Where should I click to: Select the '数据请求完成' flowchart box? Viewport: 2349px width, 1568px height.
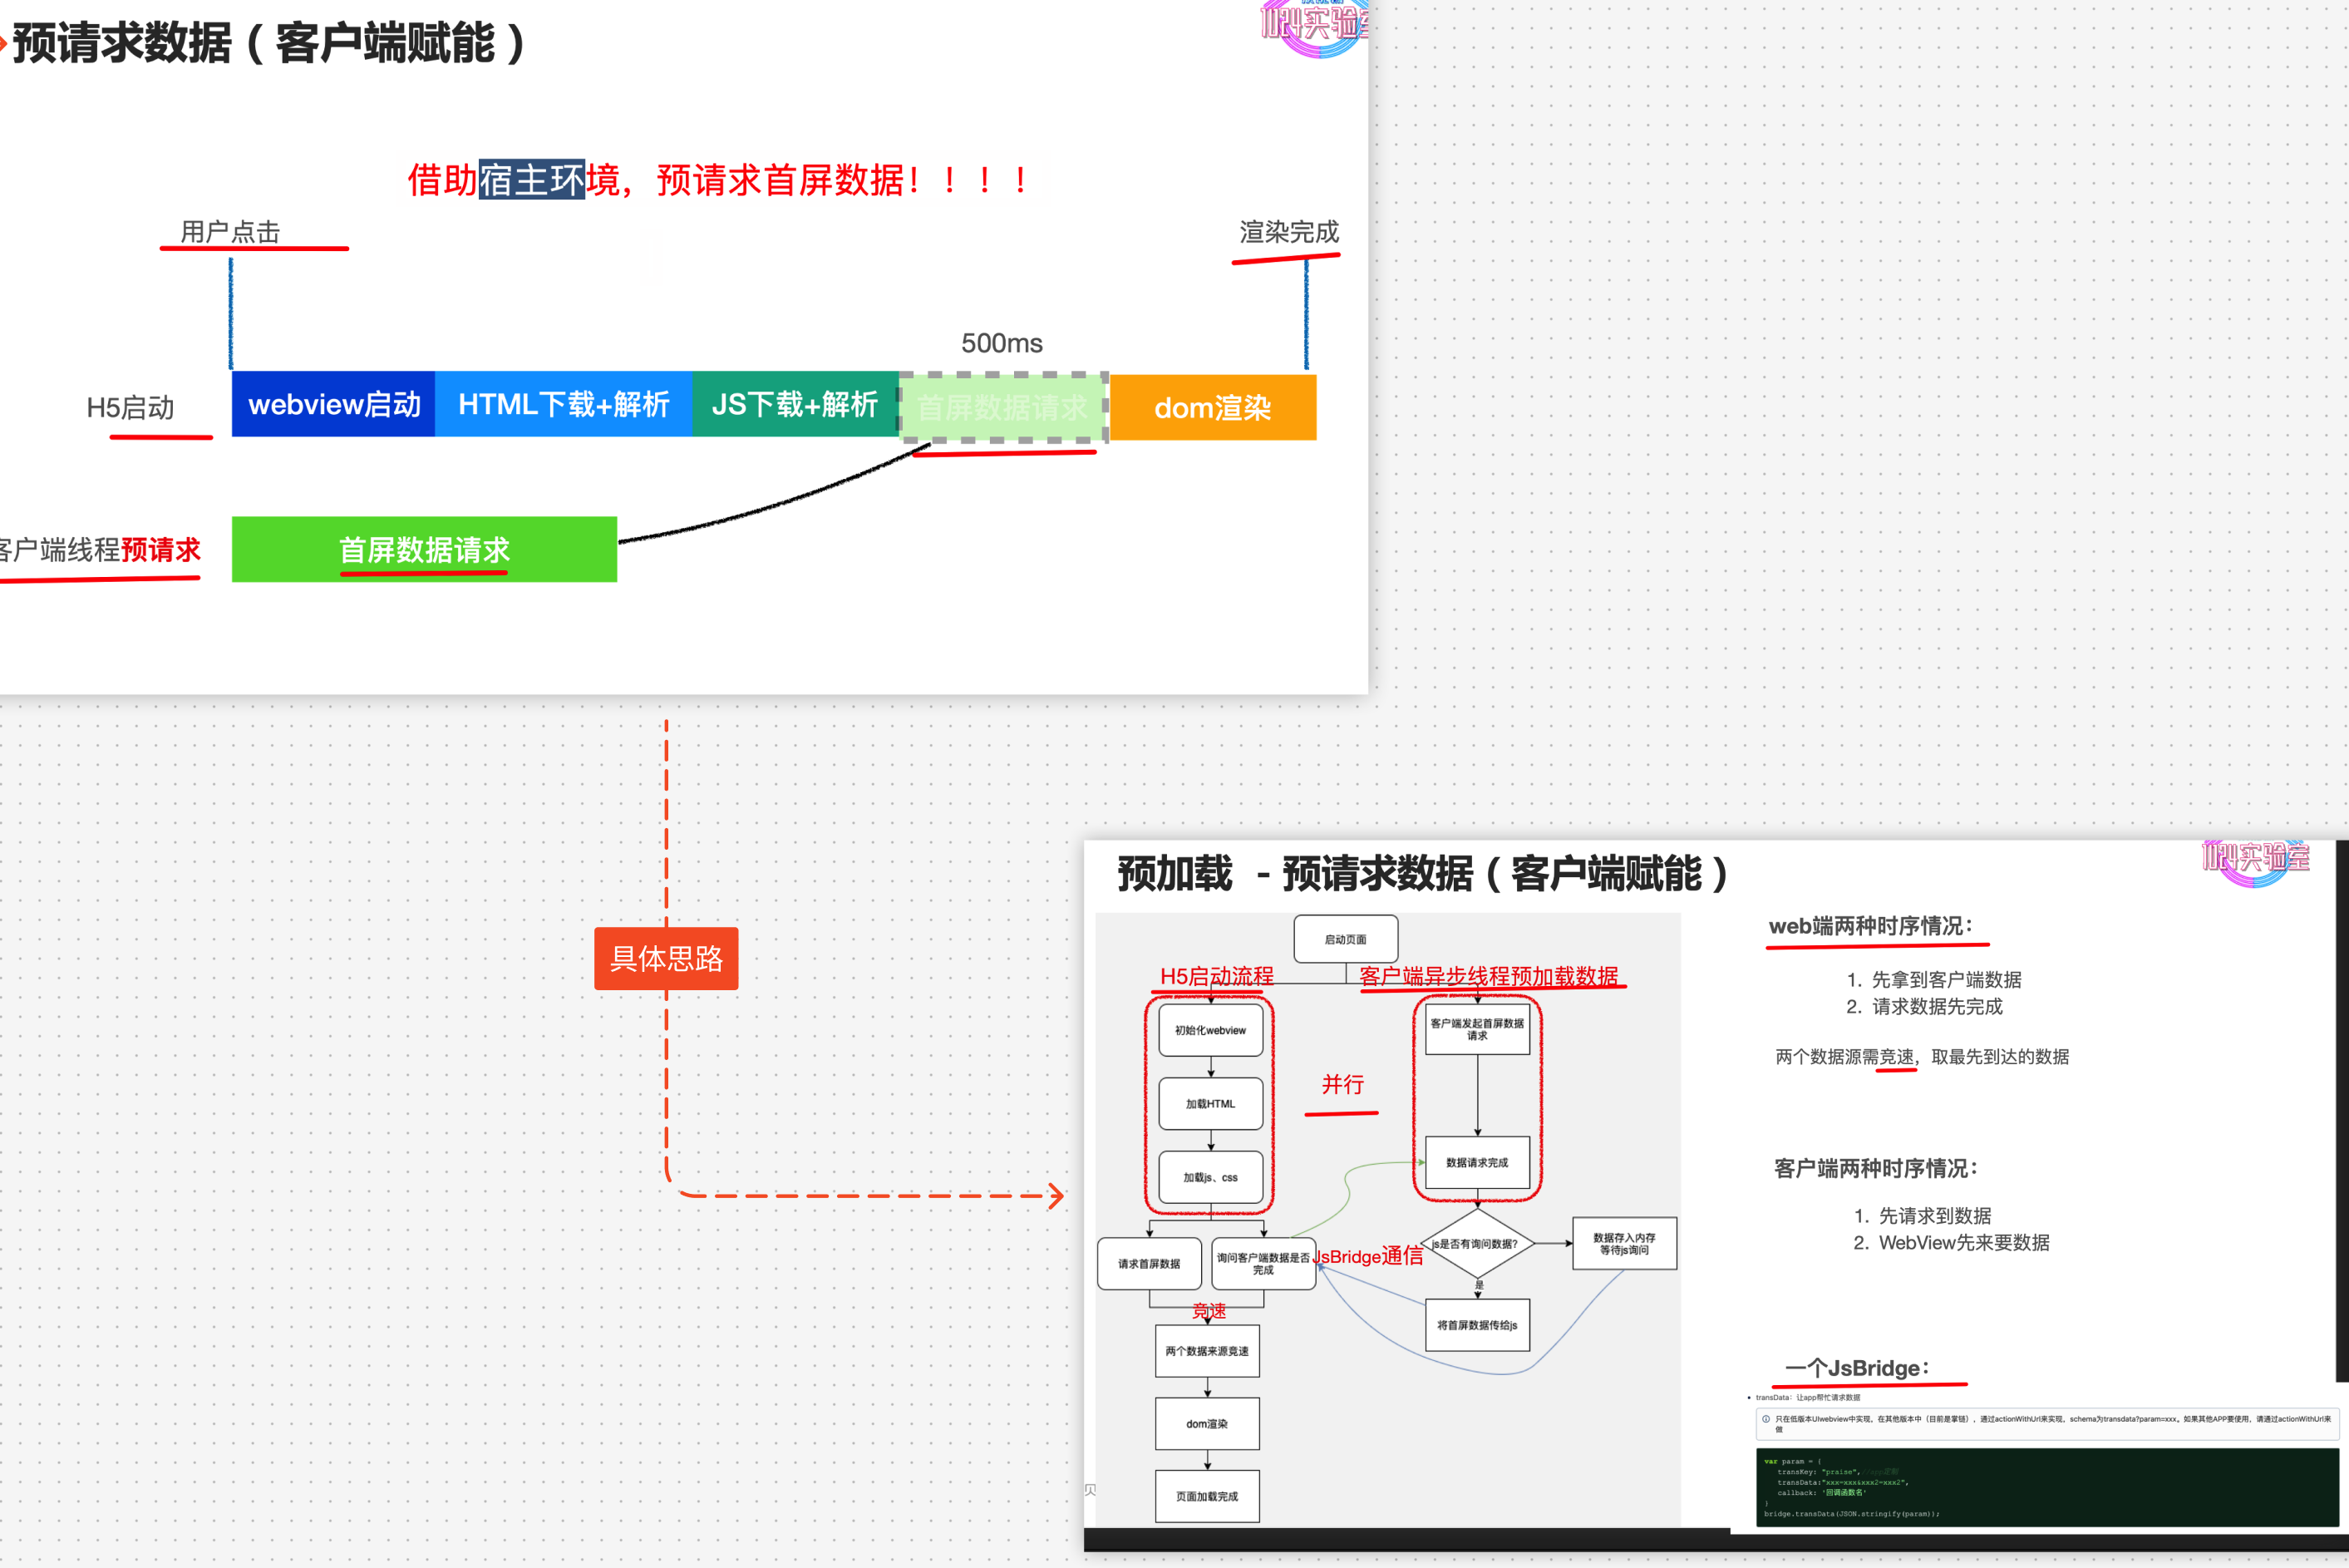coord(1477,1162)
